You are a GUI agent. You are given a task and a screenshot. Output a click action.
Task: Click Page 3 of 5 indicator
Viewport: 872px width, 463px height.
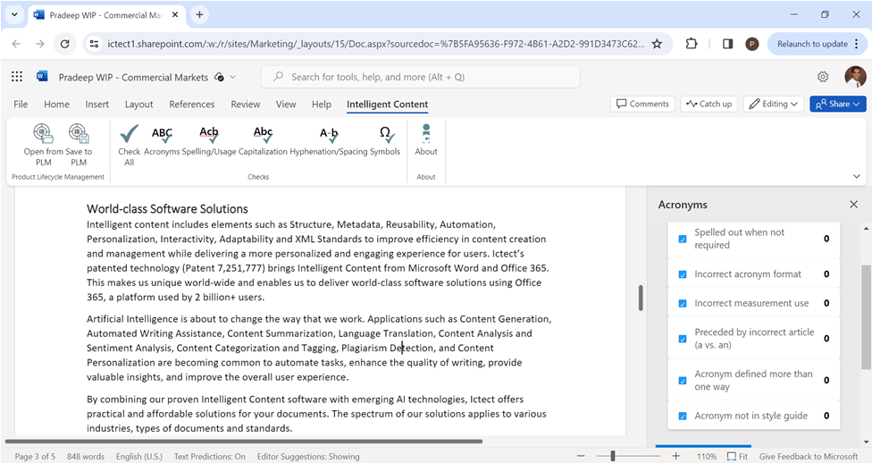pyautogui.click(x=35, y=457)
